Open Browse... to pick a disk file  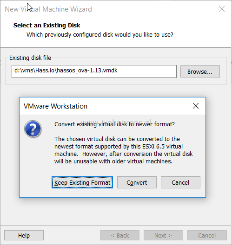[200, 71]
